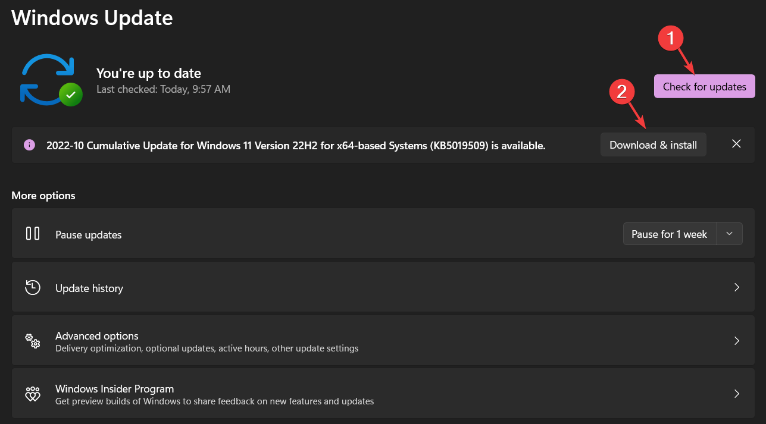Screen dimensions: 766x424
Task: Click the 'Delivery optimization, optional updates' description
Action: 207,348
